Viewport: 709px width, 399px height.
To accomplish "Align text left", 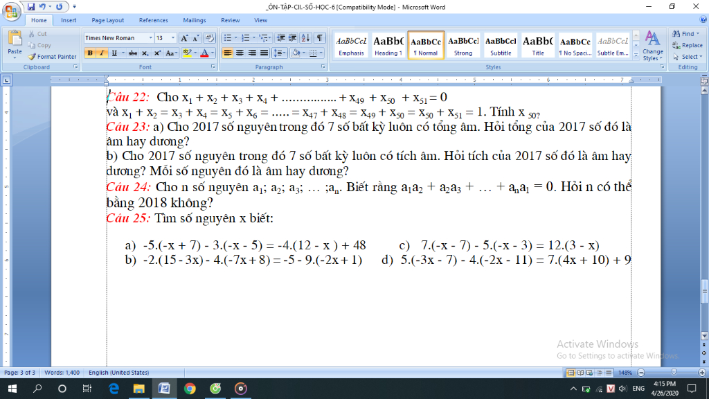I will tap(227, 53).
